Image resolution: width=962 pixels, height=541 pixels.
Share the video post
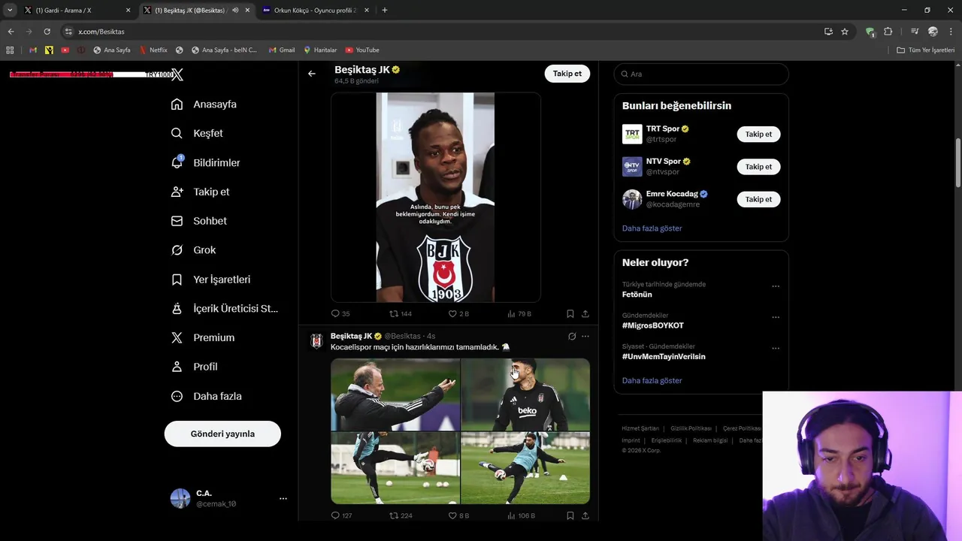585,313
